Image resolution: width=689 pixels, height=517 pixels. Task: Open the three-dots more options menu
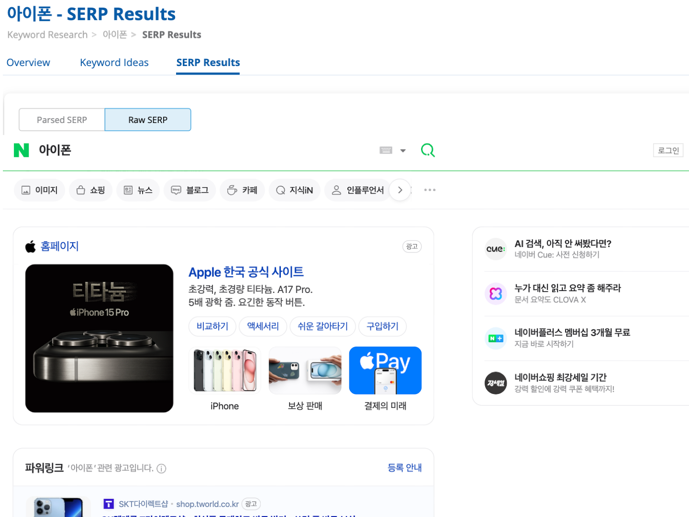tap(430, 190)
